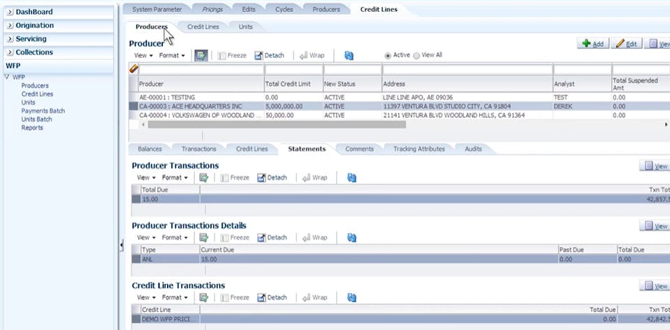Viewport: 670px width, 330px height.
Task: Open Payments Batch link in sidebar
Action: (x=43, y=111)
